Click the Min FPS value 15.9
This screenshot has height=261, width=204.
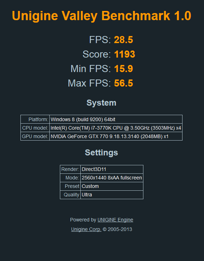(124, 69)
